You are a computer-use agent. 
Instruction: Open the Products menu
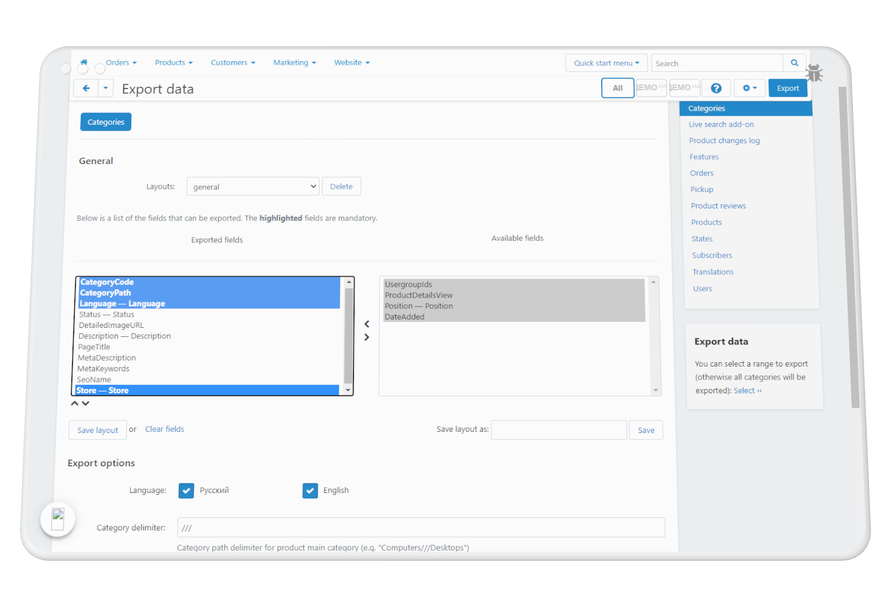173,62
